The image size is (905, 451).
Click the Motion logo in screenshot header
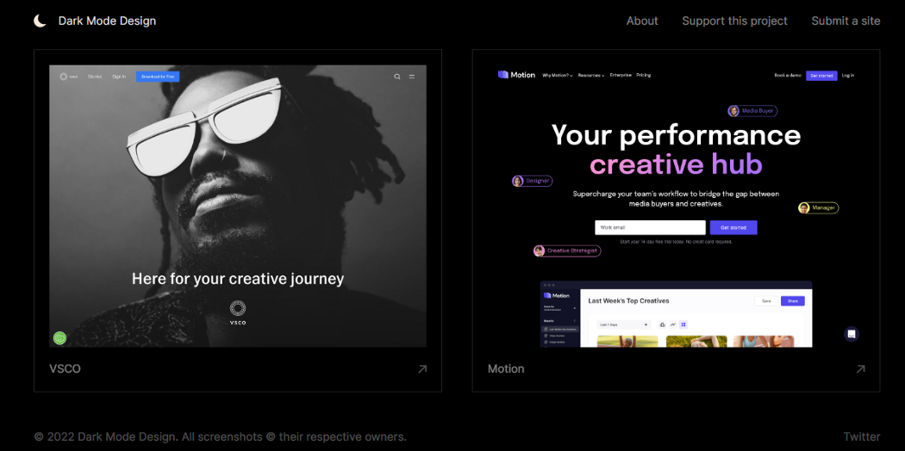[516, 75]
